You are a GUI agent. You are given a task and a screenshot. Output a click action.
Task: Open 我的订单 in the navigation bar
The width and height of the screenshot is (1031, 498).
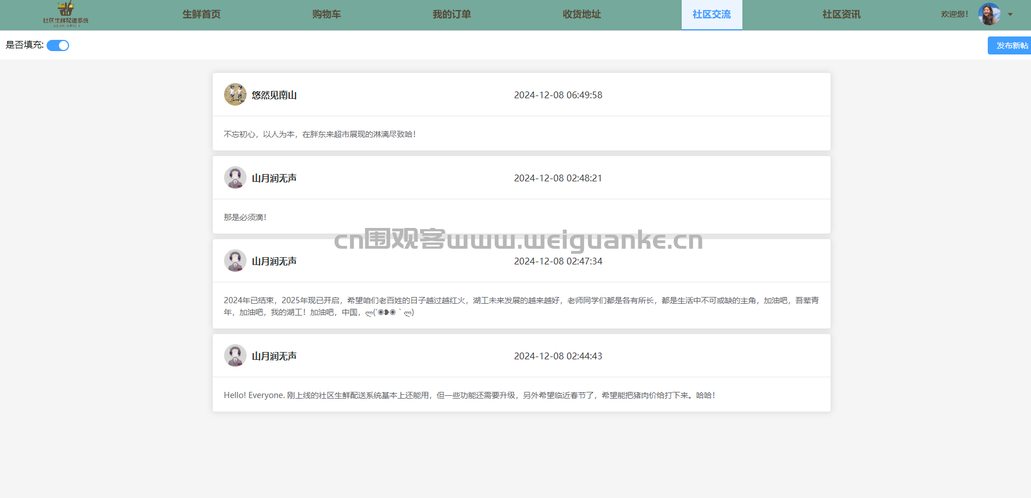(451, 15)
